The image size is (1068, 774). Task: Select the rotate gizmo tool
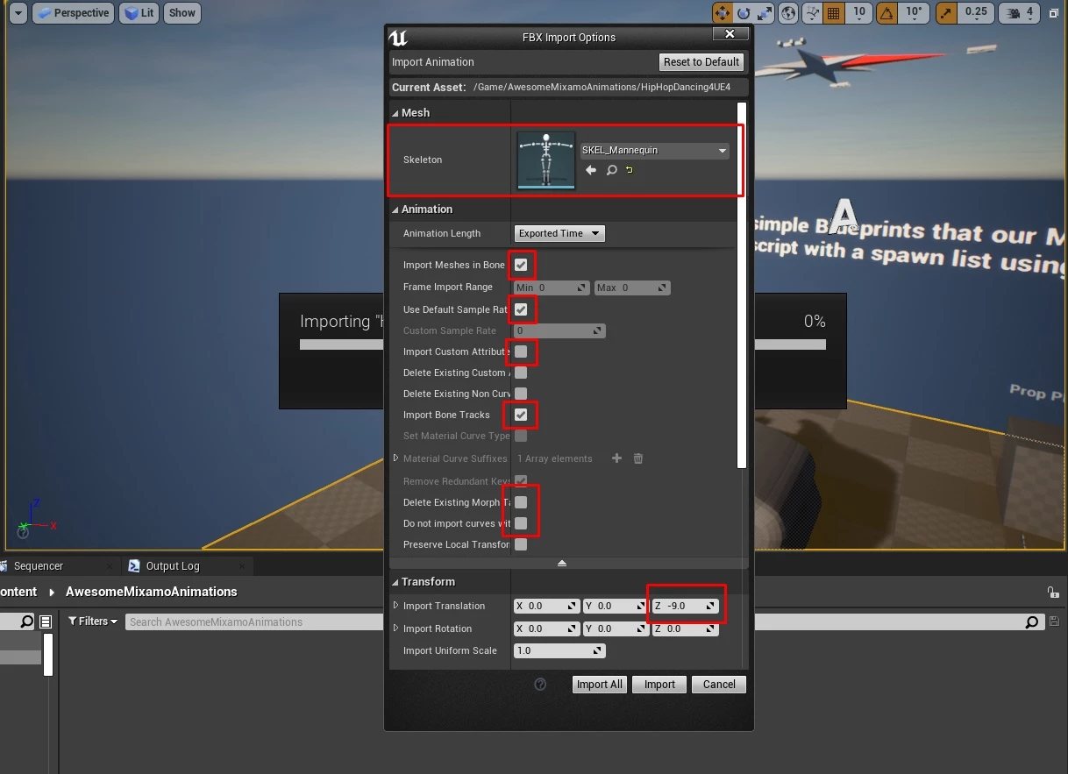pyautogui.click(x=744, y=13)
